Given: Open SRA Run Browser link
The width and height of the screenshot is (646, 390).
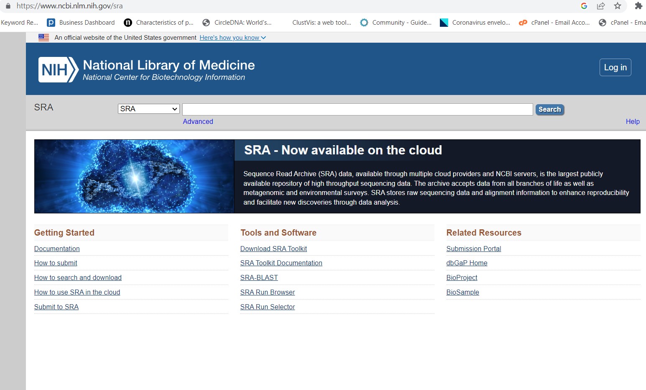Looking at the screenshot, I should click(268, 292).
